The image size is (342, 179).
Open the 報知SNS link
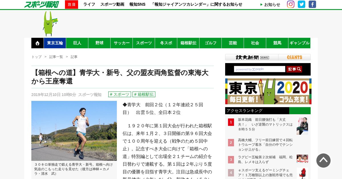[137, 5]
